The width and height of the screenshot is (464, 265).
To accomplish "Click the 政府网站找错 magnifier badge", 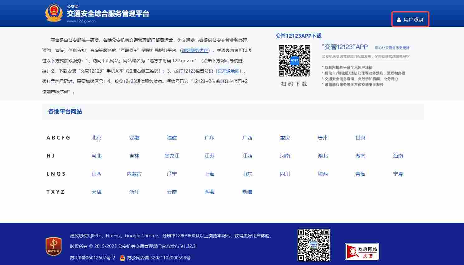I will [362, 251].
